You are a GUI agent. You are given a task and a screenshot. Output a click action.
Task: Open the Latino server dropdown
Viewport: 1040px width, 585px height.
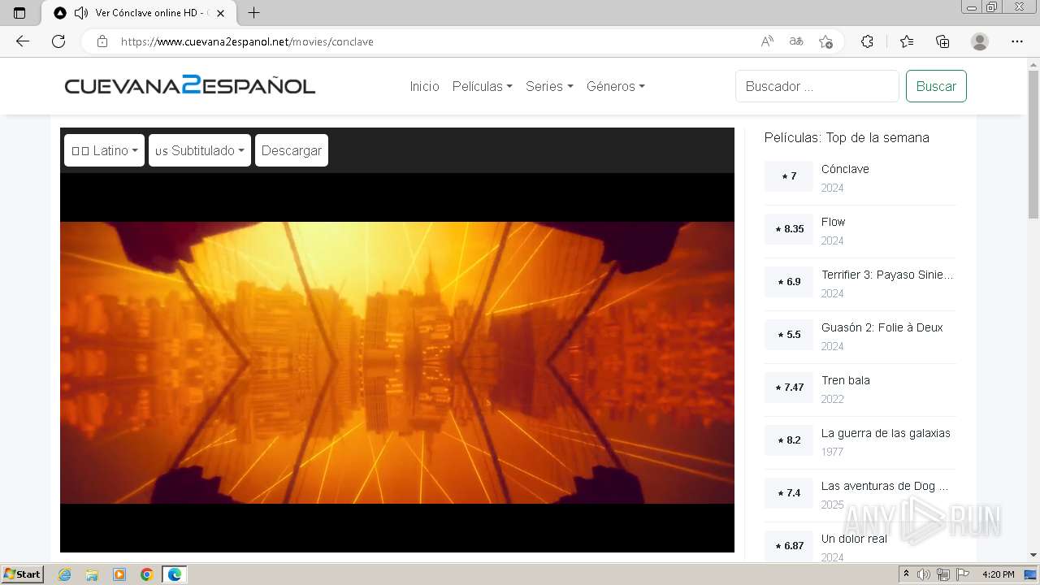104,150
